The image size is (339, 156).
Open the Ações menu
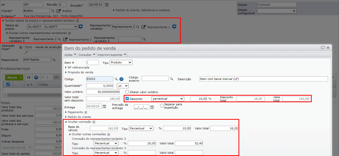(x=70, y=55)
